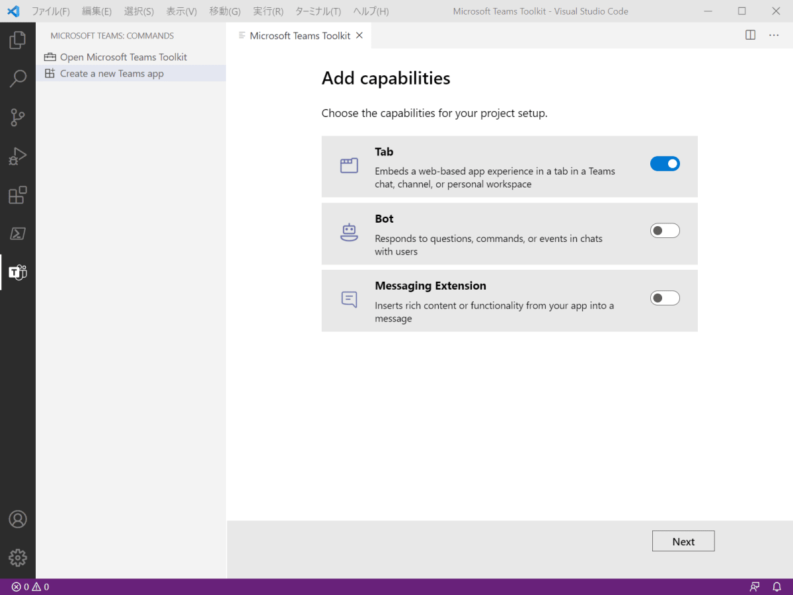The width and height of the screenshot is (793, 595).
Task: Enable the Messaging Extension toggle
Action: [665, 298]
